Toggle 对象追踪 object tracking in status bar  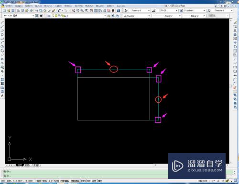(75, 181)
